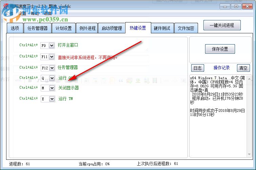Select the 热键设置 tab

click(x=138, y=28)
